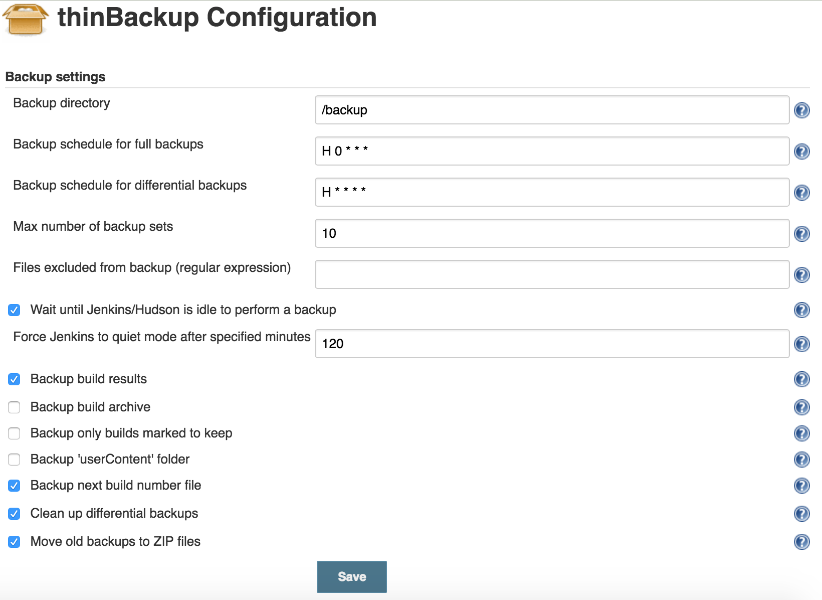822x600 pixels.
Task: Click help icon beside Max number of backup sets
Action: (802, 234)
